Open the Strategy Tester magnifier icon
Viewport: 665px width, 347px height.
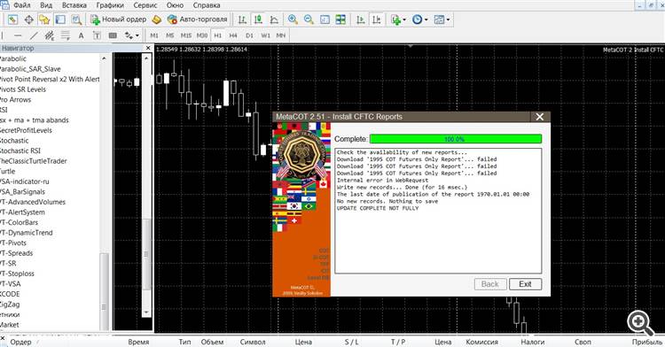(x=76, y=19)
